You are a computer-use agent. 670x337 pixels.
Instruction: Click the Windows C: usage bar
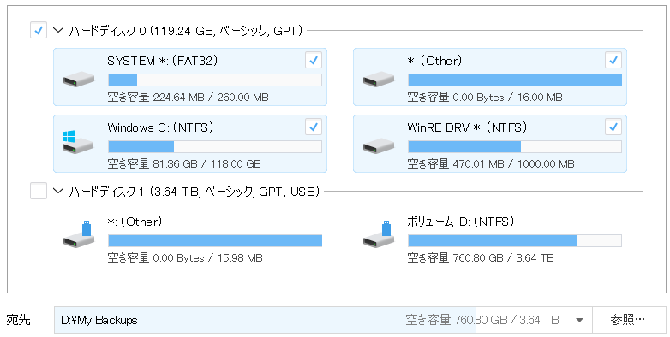[215, 147]
